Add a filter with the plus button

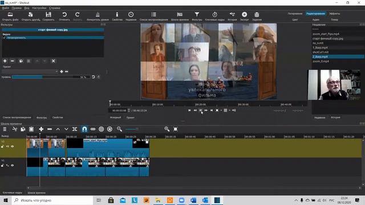pyautogui.click(x=5, y=61)
